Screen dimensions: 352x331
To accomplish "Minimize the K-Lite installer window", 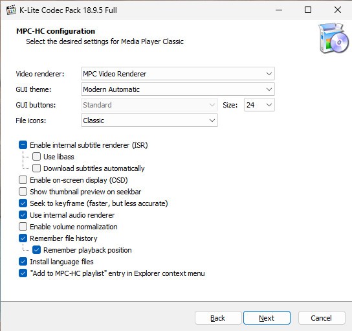I will pyautogui.click(x=279, y=10).
